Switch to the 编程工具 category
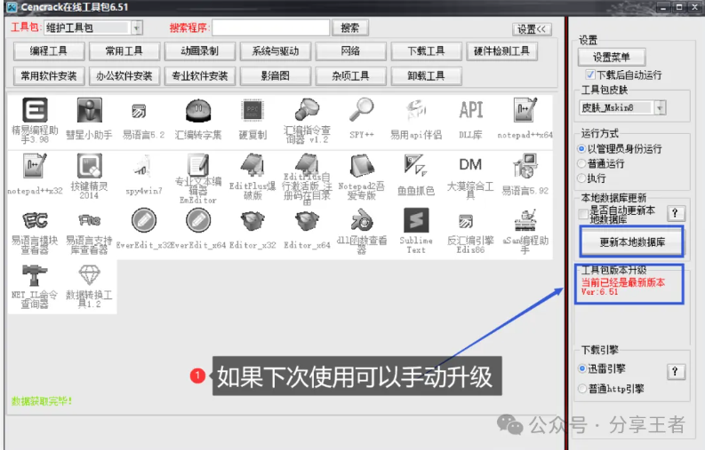 point(49,51)
